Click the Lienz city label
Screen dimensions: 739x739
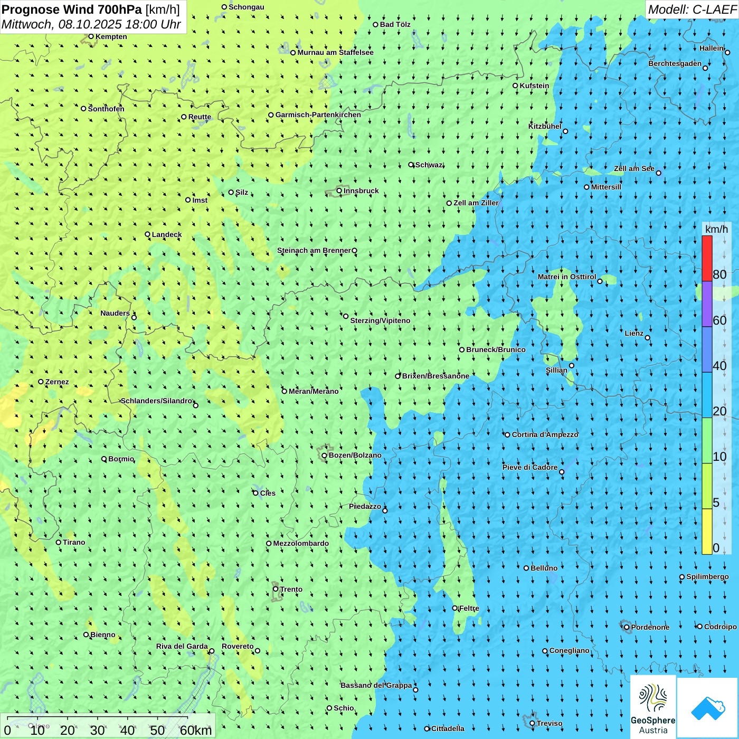pos(634,333)
